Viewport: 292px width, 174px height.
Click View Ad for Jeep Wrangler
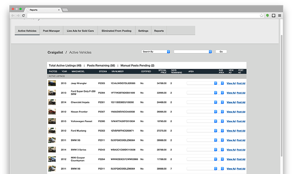tap(231, 83)
